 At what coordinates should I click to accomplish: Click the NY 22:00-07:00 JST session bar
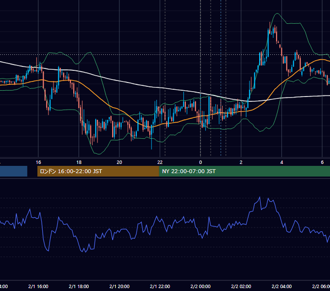(245, 171)
